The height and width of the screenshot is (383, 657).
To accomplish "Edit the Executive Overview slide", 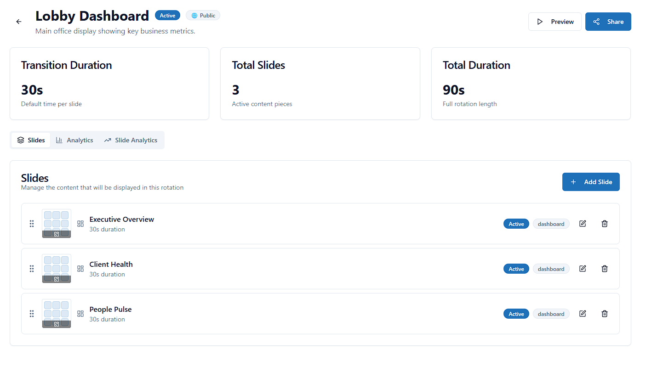I will coord(583,224).
